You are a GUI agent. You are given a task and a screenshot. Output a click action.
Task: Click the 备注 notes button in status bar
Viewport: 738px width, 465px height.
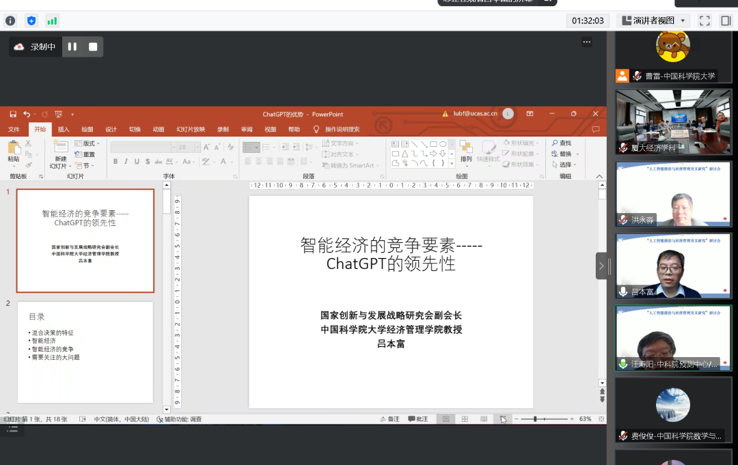click(389, 419)
